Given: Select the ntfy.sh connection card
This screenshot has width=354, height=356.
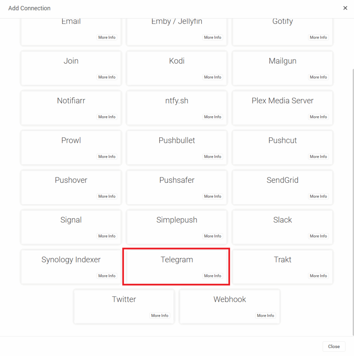Looking at the screenshot, I should pos(177,108).
